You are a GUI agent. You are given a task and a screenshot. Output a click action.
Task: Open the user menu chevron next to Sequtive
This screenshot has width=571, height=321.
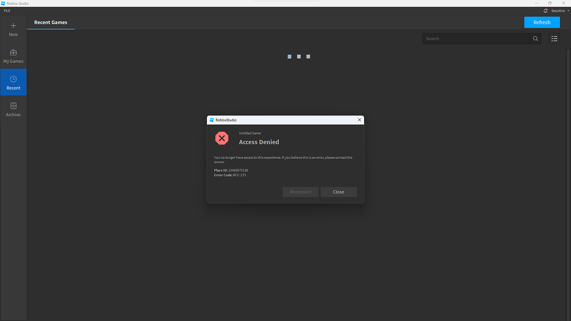[x=568, y=10]
